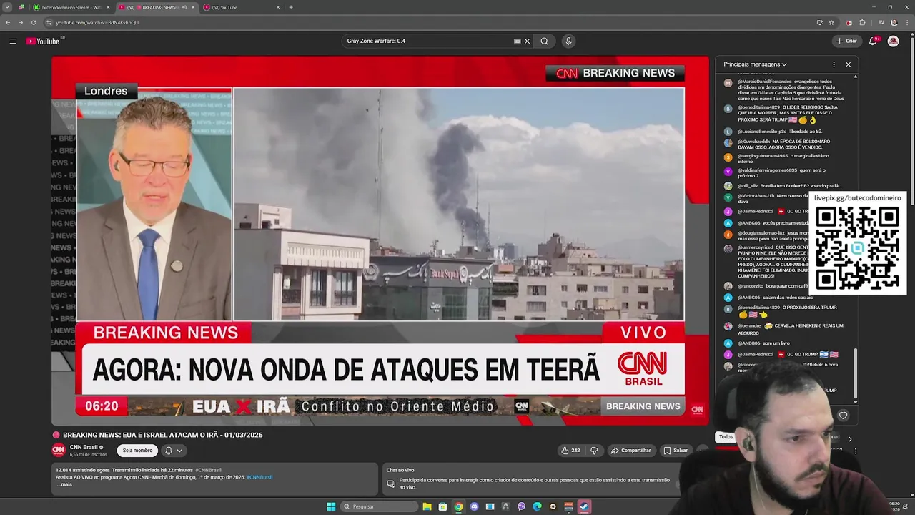Go to the YouTube home logo
The width and height of the screenshot is (915, 515).
(43, 41)
